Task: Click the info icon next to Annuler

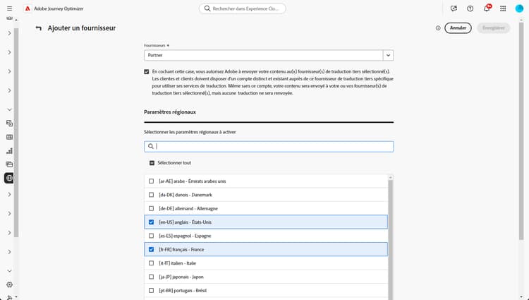Action: [x=438, y=28]
